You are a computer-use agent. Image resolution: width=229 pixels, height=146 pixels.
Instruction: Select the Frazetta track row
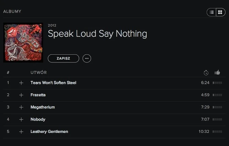coord(38,95)
